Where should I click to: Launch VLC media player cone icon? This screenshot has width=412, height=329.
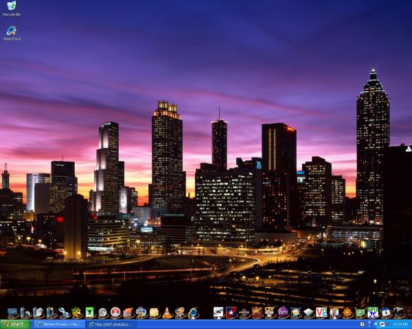coord(167,313)
